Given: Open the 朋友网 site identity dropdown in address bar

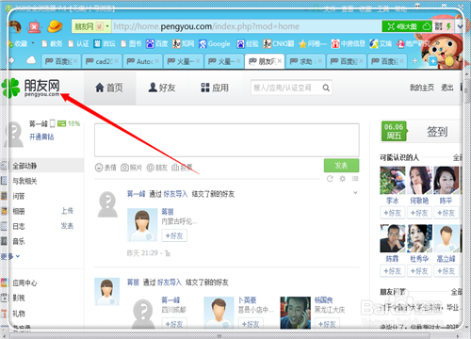Looking at the screenshot, I should (x=91, y=26).
